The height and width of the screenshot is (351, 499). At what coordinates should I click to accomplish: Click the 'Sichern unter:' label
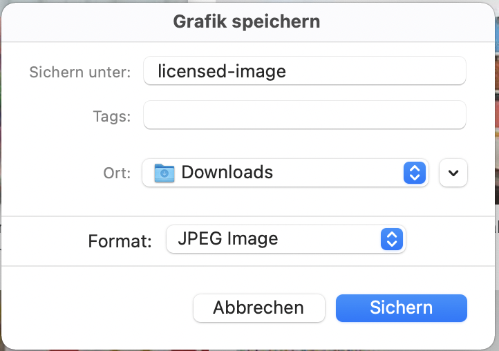[80, 72]
